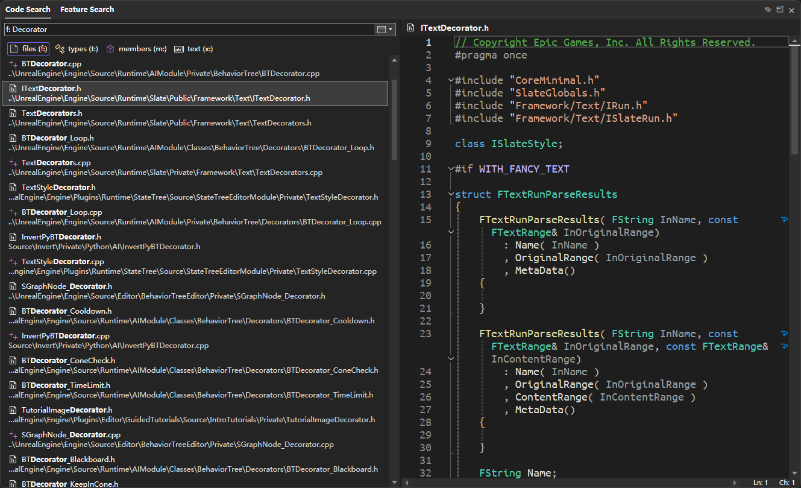Image resolution: width=801 pixels, height=488 pixels.
Task: Click the TextDecorators.h header file icon
Action: pos(13,113)
